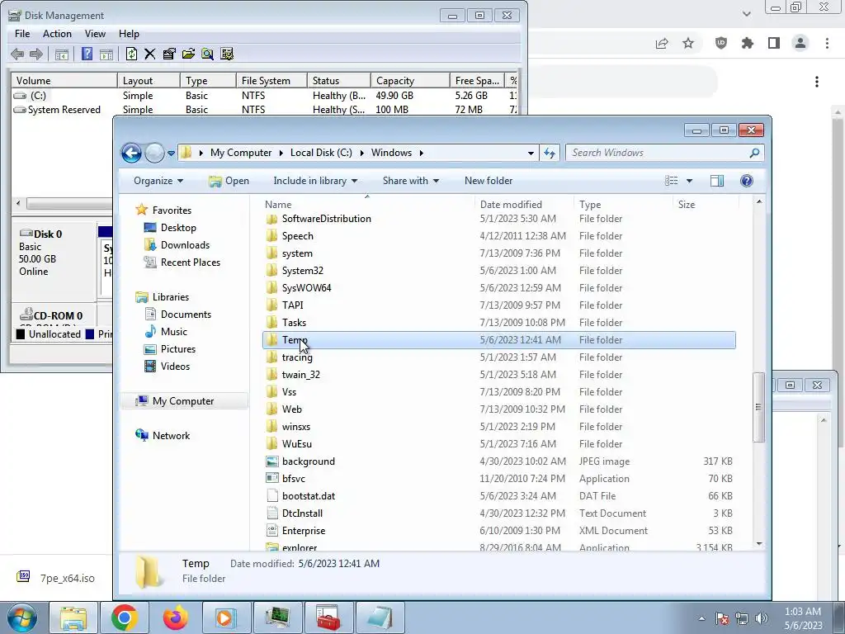Click New folder button
Screen dimensions: 845x634
[x=489, y=181]
